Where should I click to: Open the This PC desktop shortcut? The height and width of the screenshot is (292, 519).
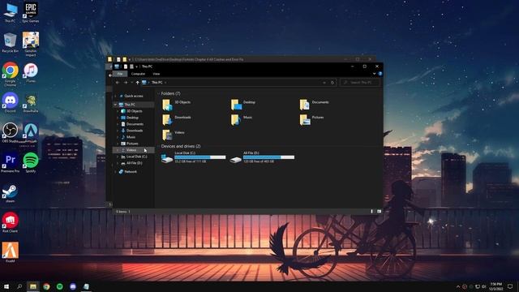[11, 13]
